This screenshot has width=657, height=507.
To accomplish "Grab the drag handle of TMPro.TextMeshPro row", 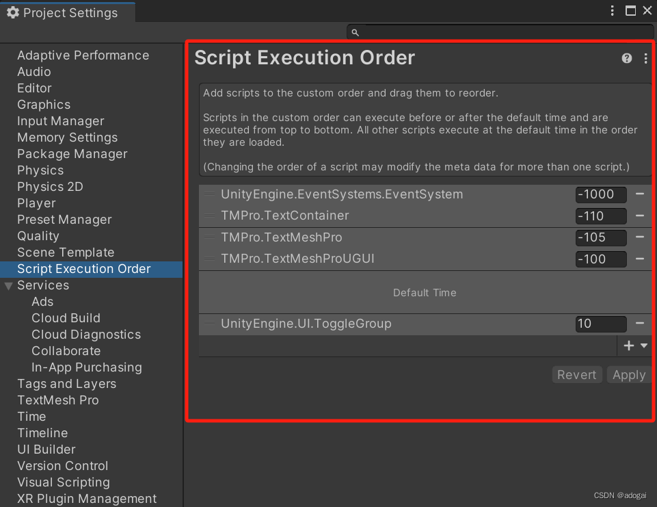I will [x=209, y=237].
